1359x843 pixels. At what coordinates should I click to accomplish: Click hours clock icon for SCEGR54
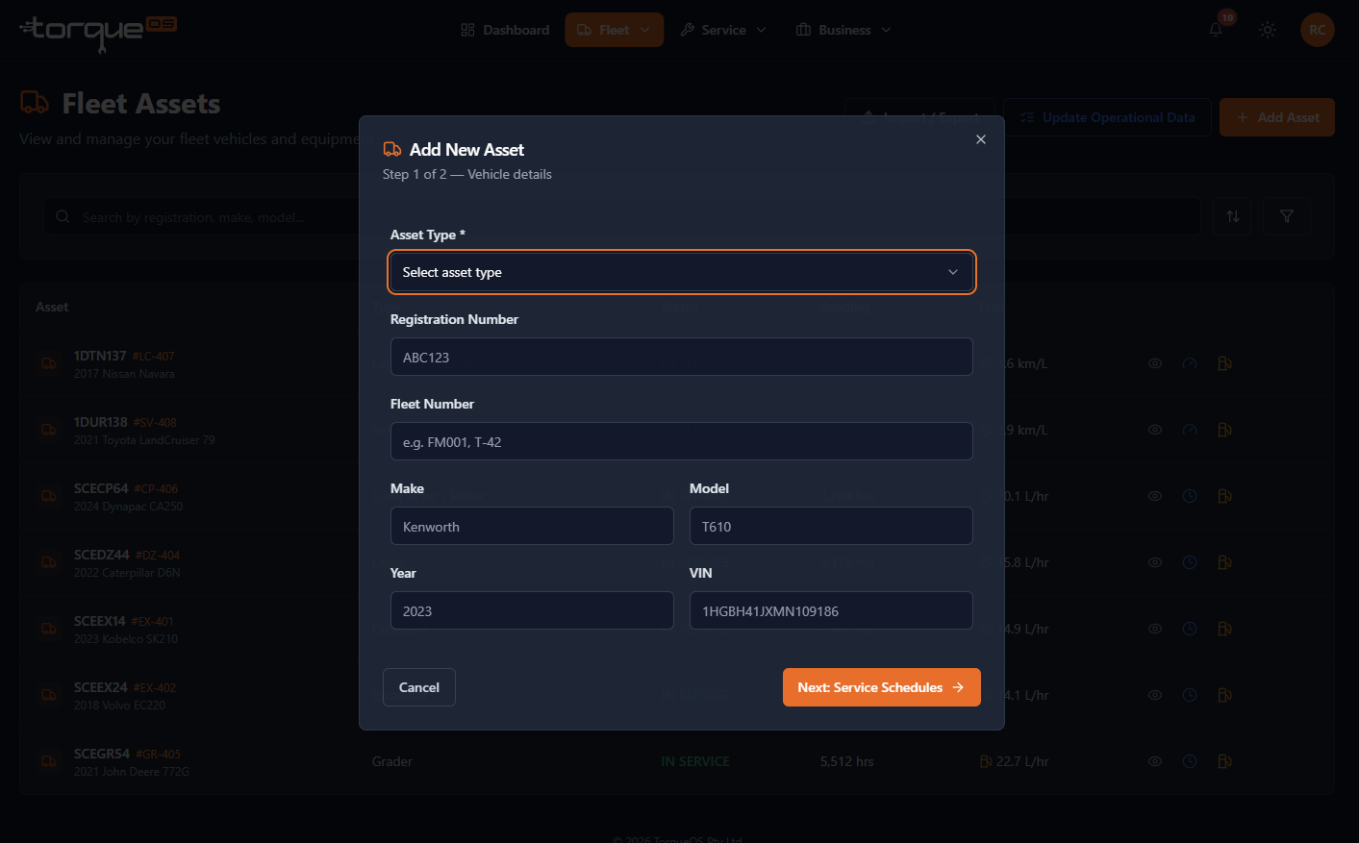(x=1190, y=761)
